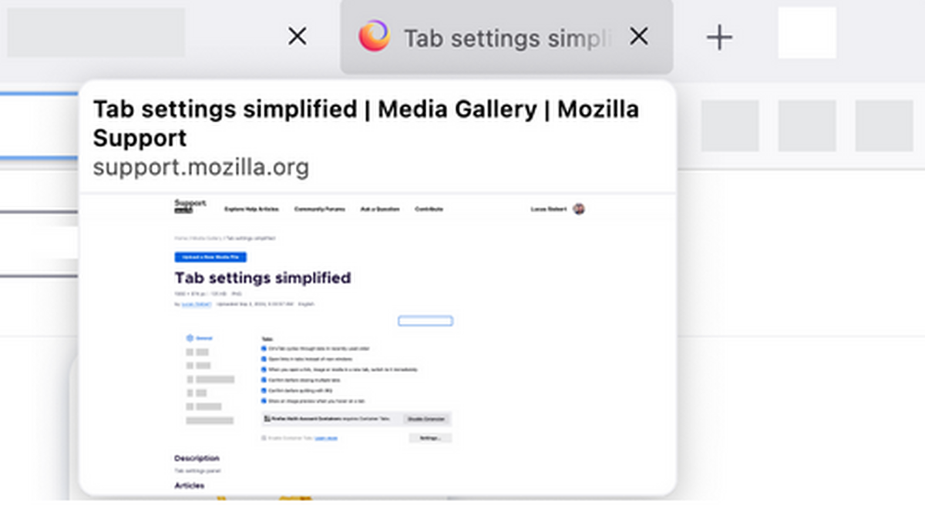The height and width of the screenshot is (508, 925).
Task: Check open links in tabs instead of windows
Action: point(264,359)
